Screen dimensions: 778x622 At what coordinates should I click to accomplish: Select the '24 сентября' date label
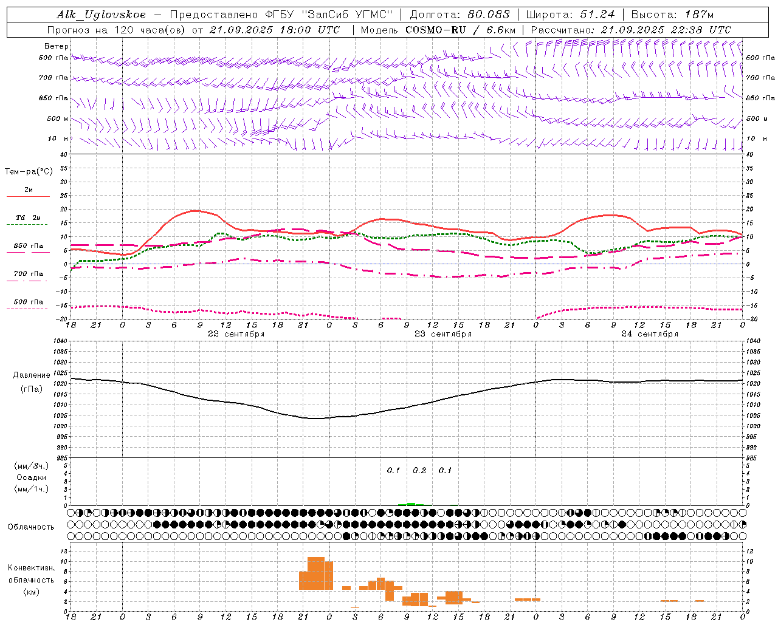[650, 334]
